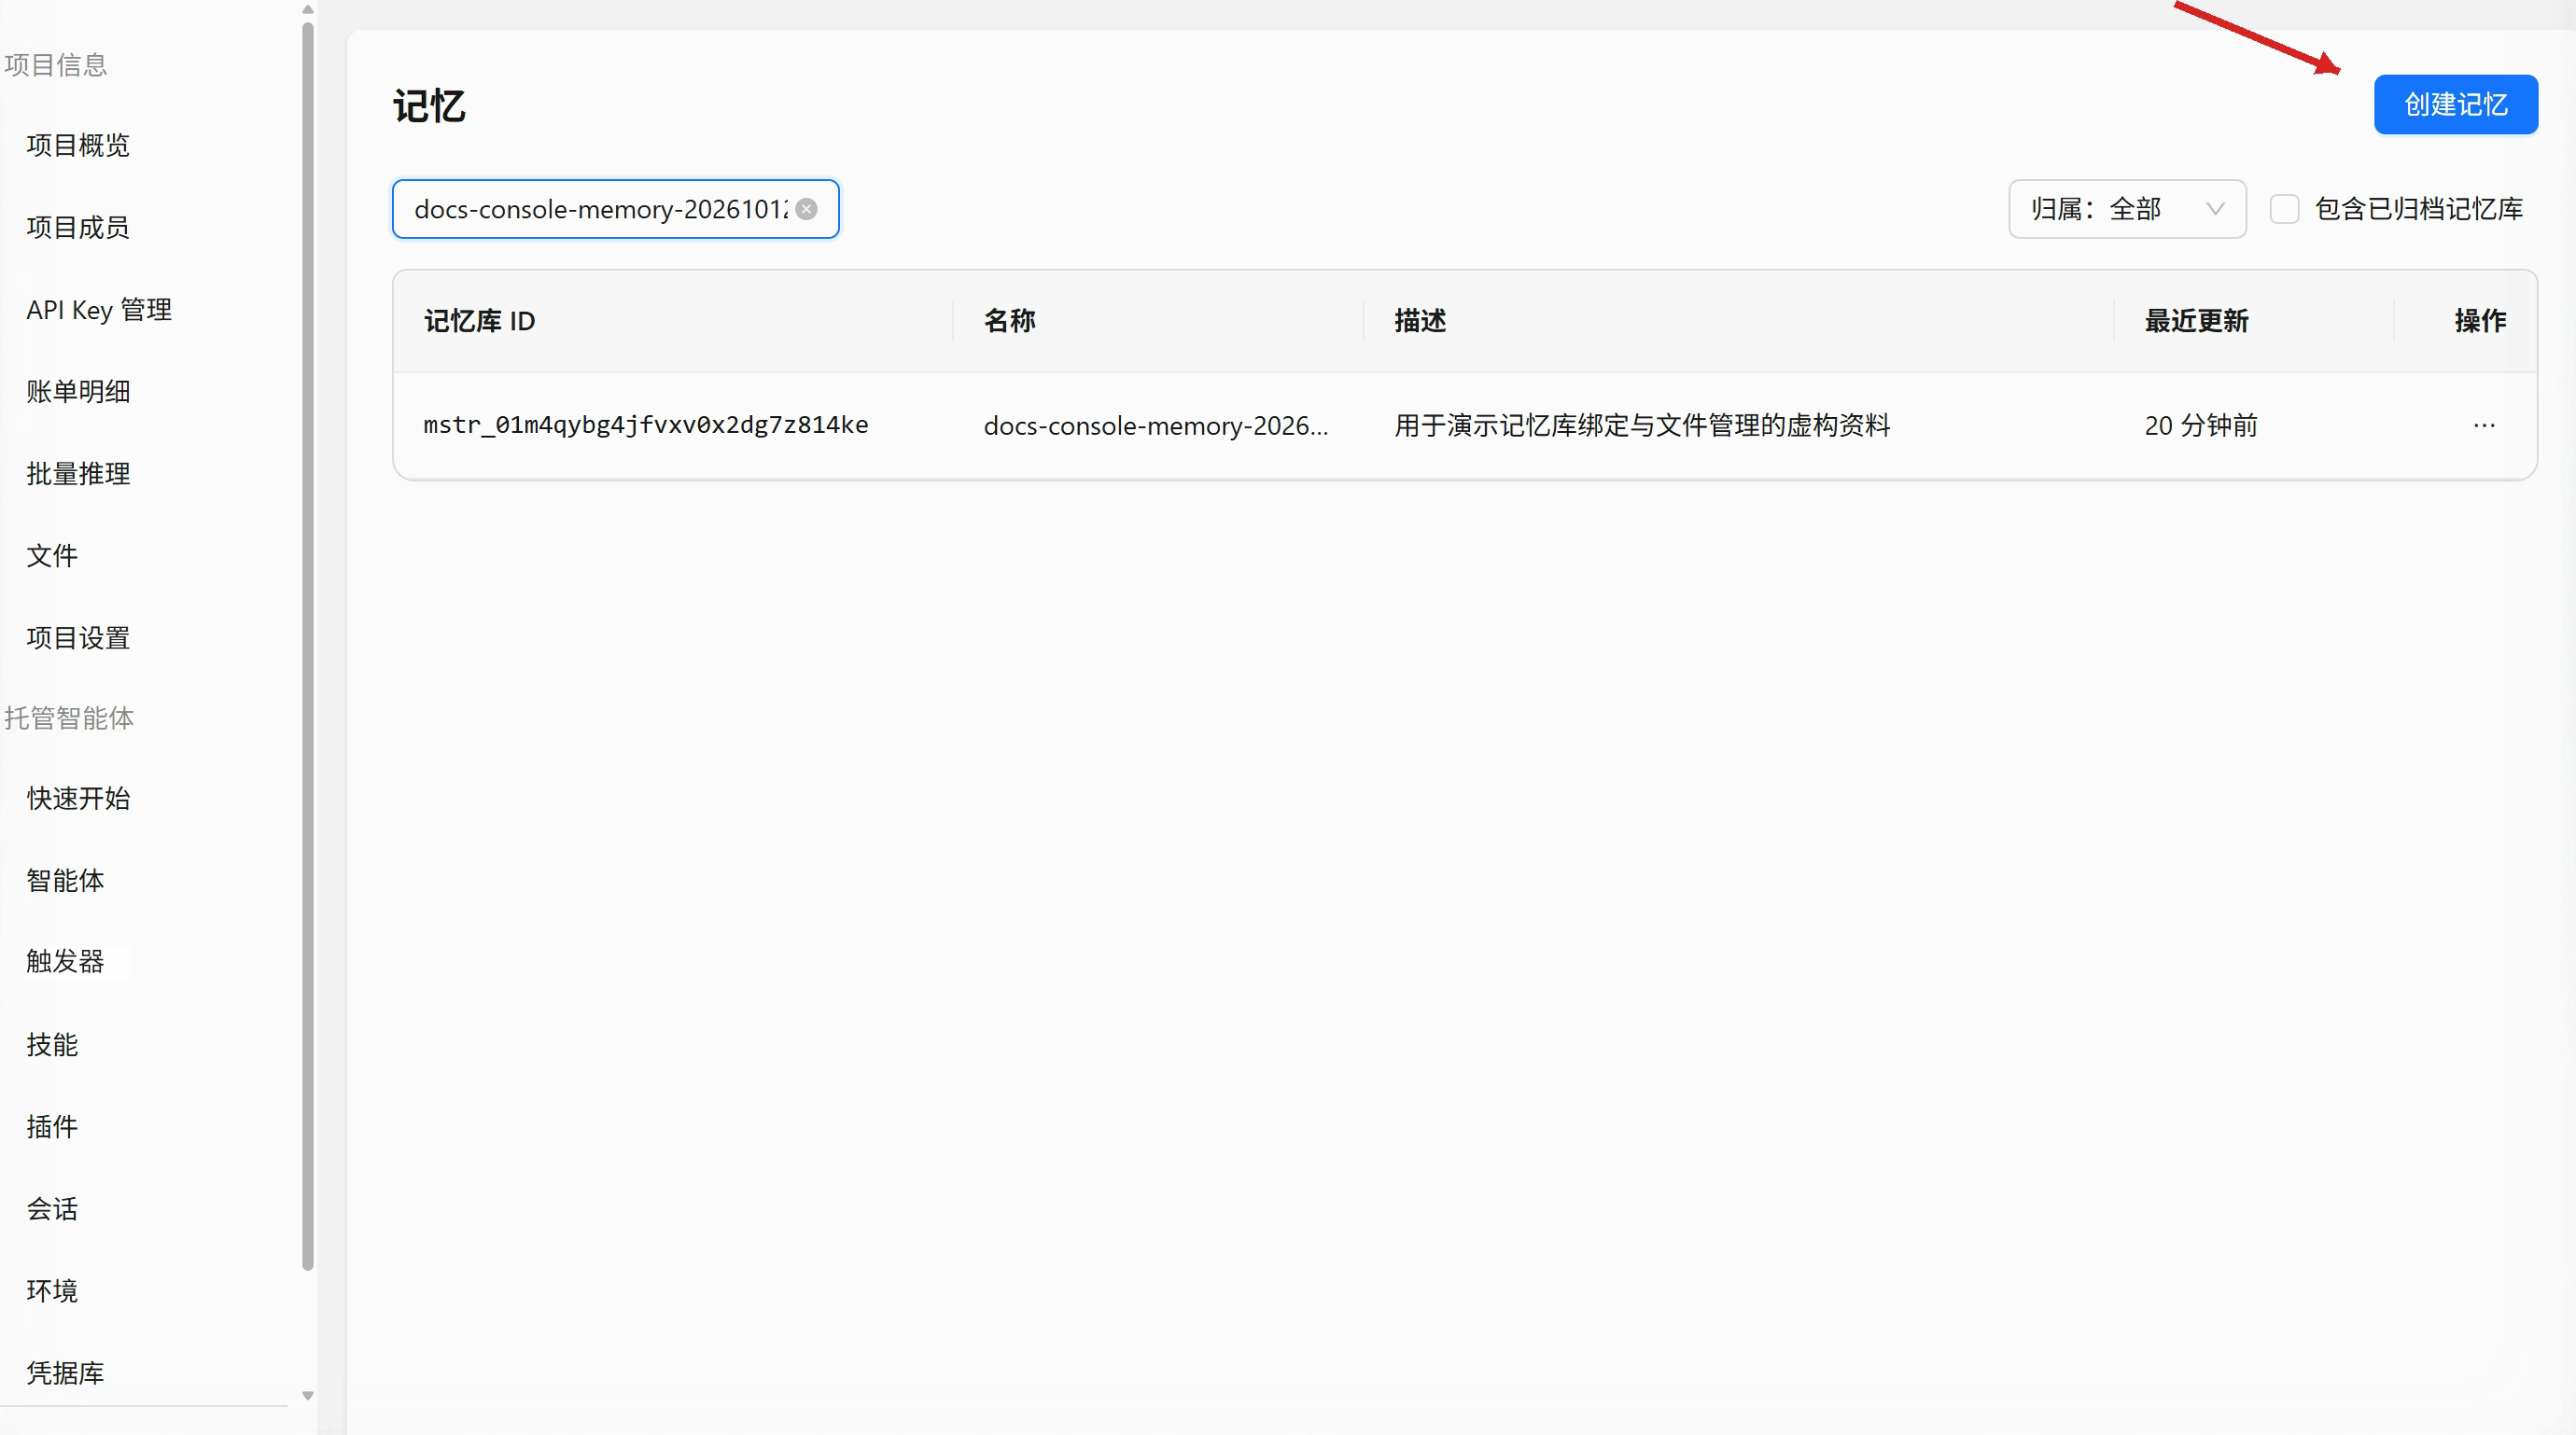2576x1435 pixels.
Task: Open 项目概览 in sidebar
Action: pyautogui.click(x=78, y=145)
